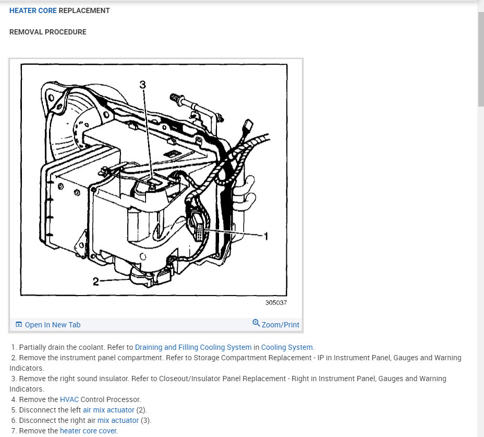Open air mix actuator link in step 5
484x437 pixels.
pyautogui.click(x=108, y=410)
